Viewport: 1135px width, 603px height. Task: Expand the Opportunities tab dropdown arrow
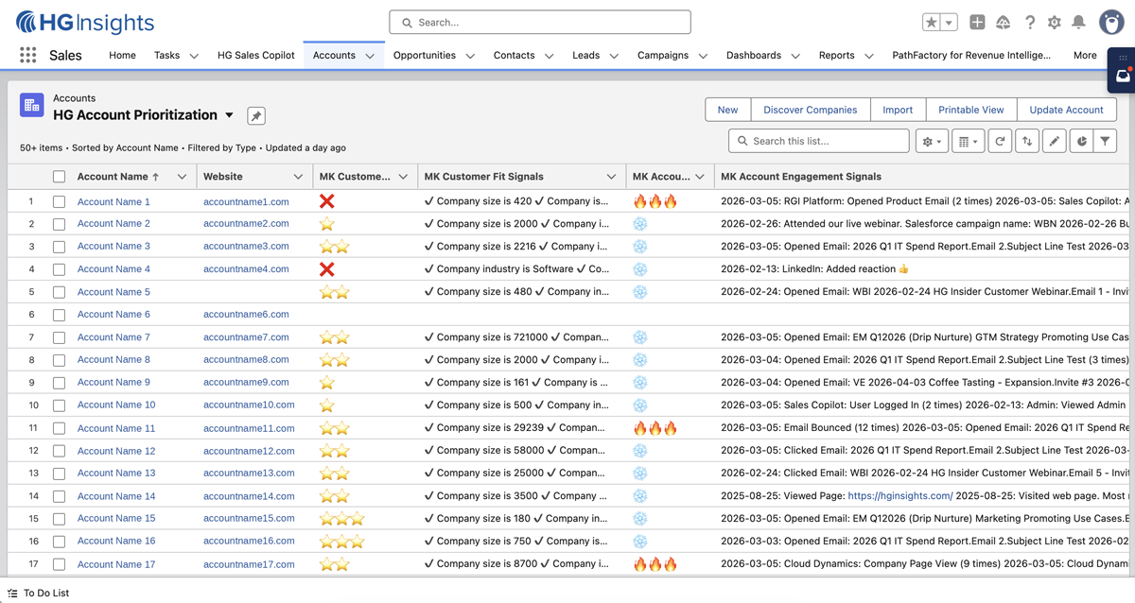click(470, 56)
